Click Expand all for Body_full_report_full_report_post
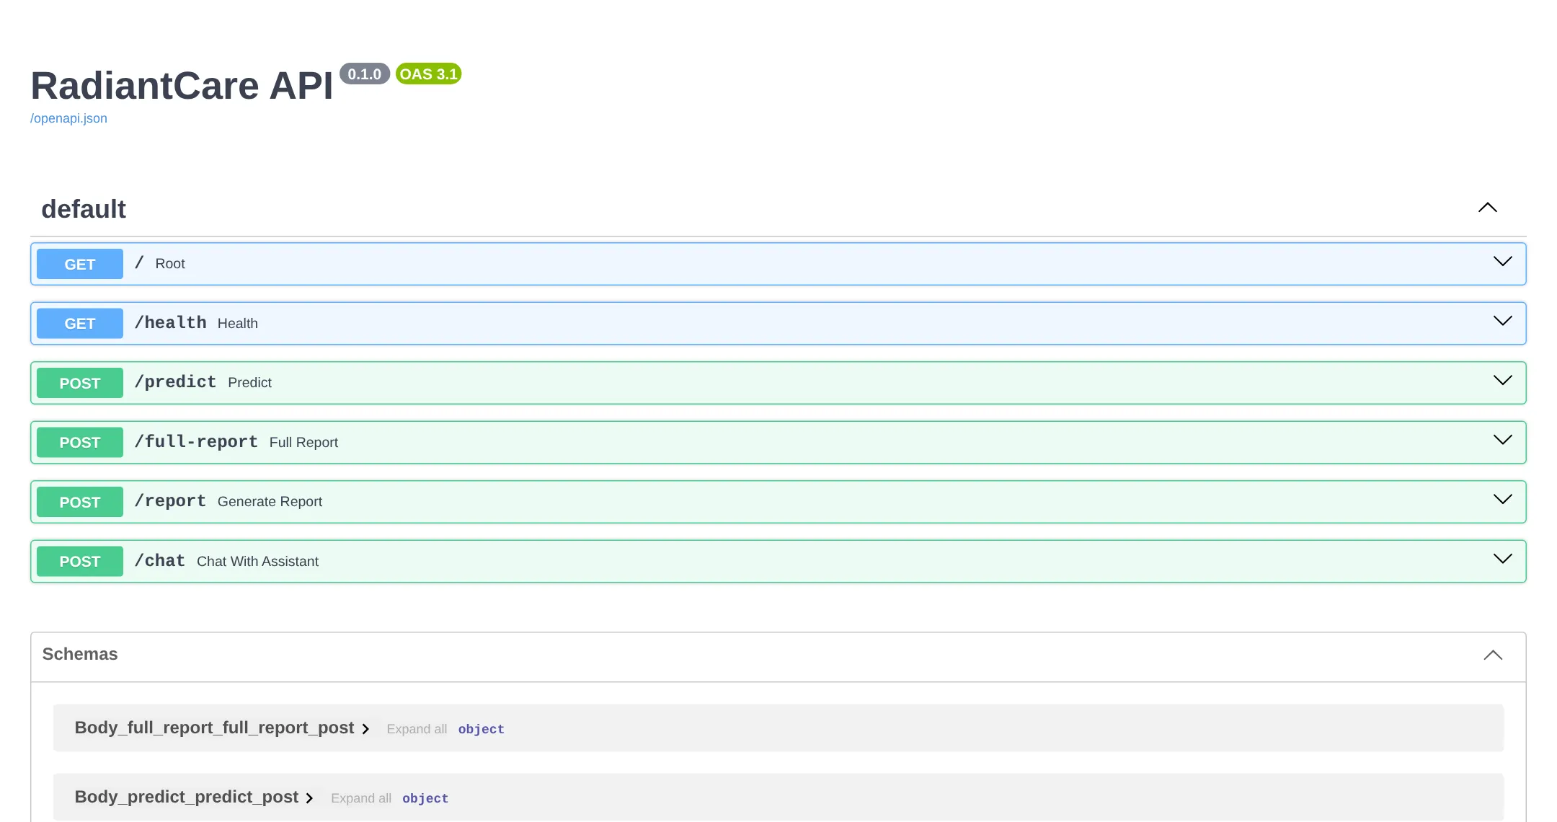 [417, 729]
